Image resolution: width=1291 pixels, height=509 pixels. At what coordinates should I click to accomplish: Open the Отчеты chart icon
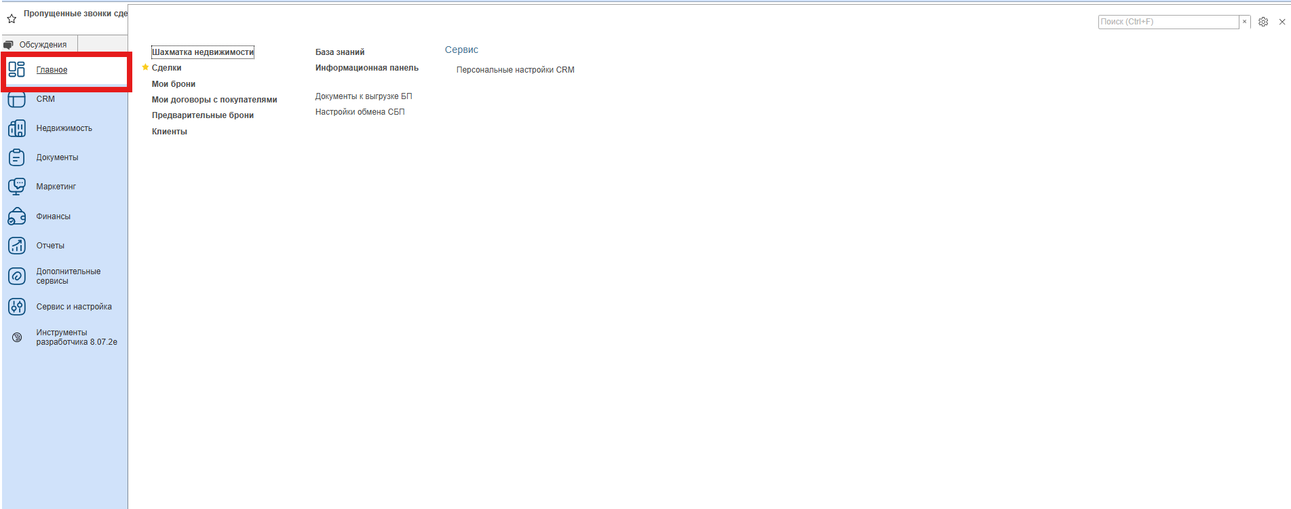[x=17, y=246]
